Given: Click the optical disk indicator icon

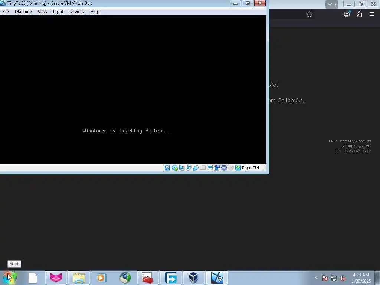Looking at the screenshot, I should [x=174, y=168].
